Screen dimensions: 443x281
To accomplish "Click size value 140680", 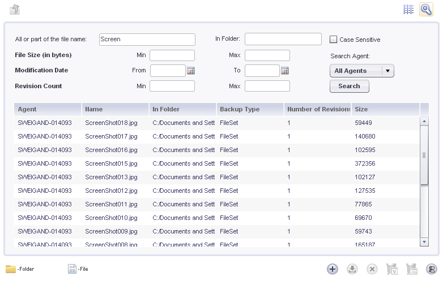I will pyautogui.click(x=365, y=136).
